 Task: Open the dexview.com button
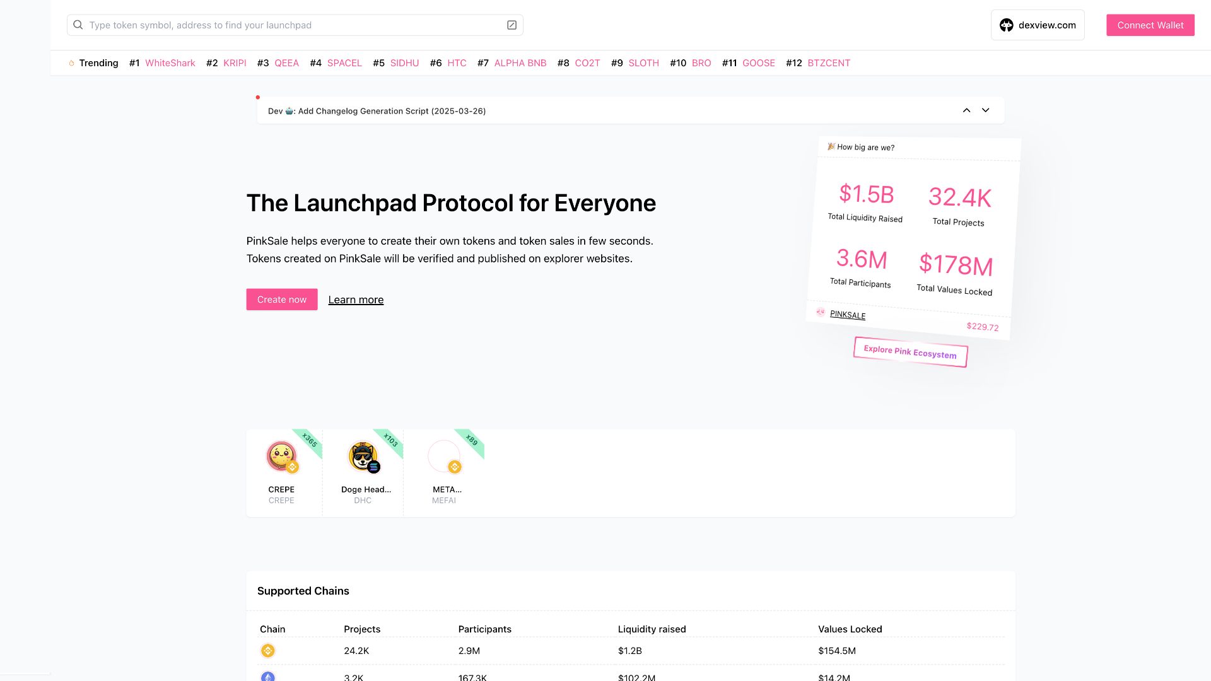pos(1038,25)
